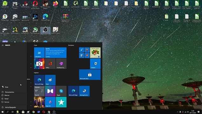Switch to Chrome on the taskbar
This screenshot has height=114, width=202.
coord(33,112)
